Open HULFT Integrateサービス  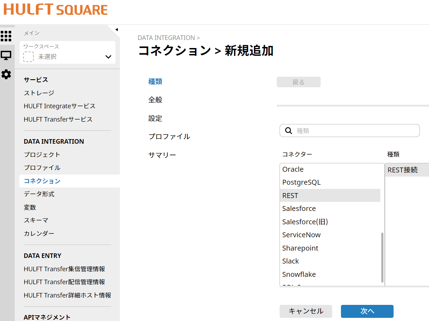click(x=60, y=106)
